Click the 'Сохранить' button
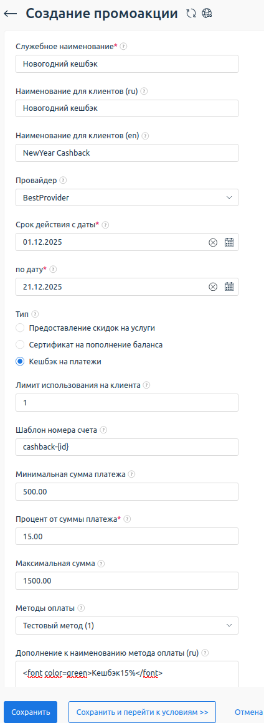The width and height of the screenshot is (264, 723). [31, 712]
